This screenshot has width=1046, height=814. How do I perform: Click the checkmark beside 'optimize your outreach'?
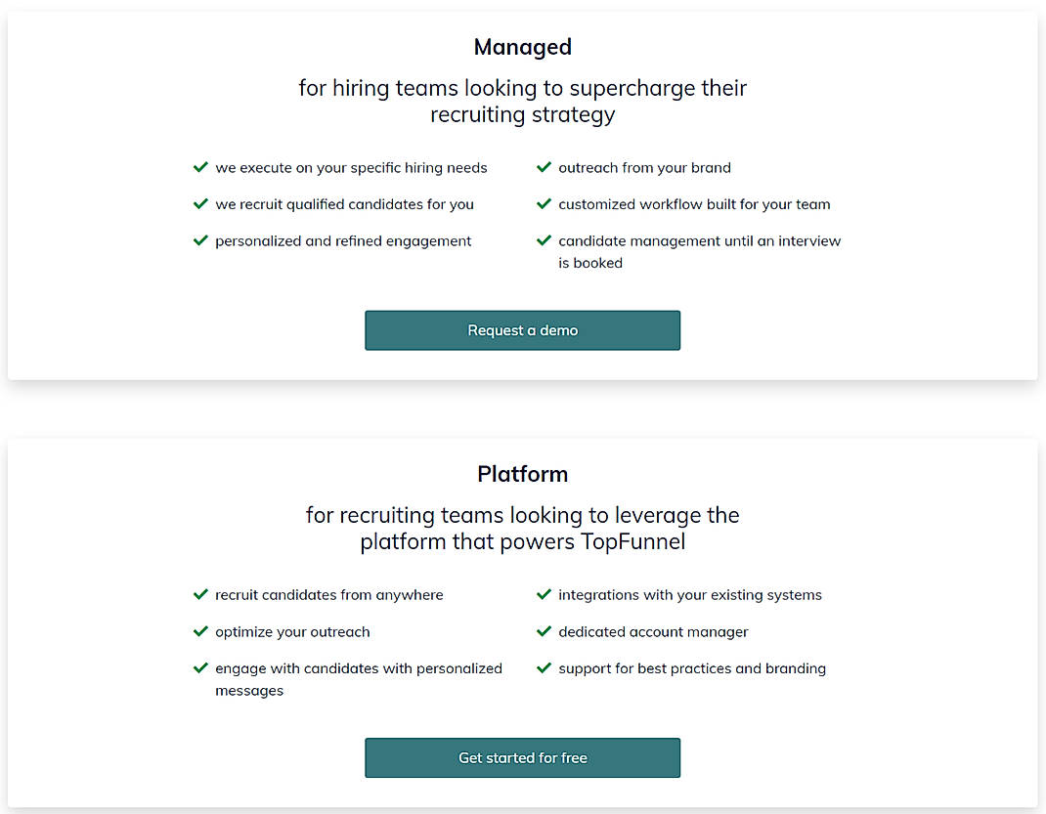[x=200, y=631]
